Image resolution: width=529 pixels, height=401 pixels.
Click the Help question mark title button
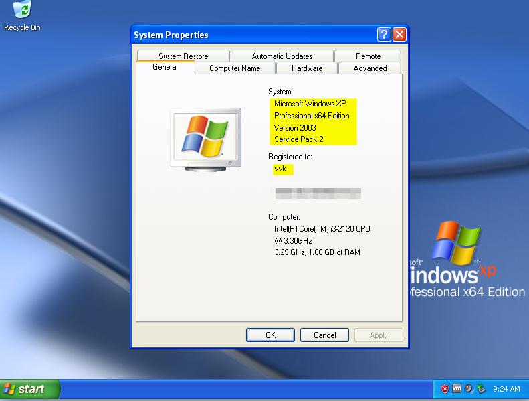point(384,34)
